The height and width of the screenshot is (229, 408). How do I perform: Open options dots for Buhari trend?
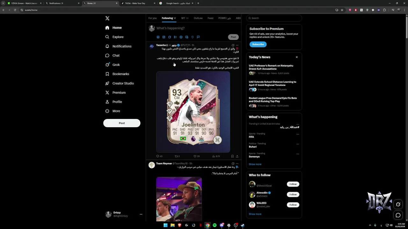(x=298, y=144)
